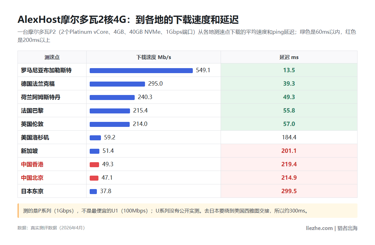Click the column header 测速点
Screen dimensions: 375x245
coord(52,57)
